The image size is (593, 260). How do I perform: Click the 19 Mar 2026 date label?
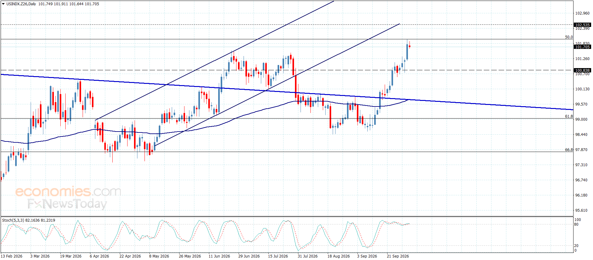click(71, 256)
